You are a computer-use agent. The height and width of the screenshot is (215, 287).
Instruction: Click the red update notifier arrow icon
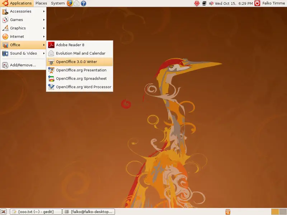[197, 3]
